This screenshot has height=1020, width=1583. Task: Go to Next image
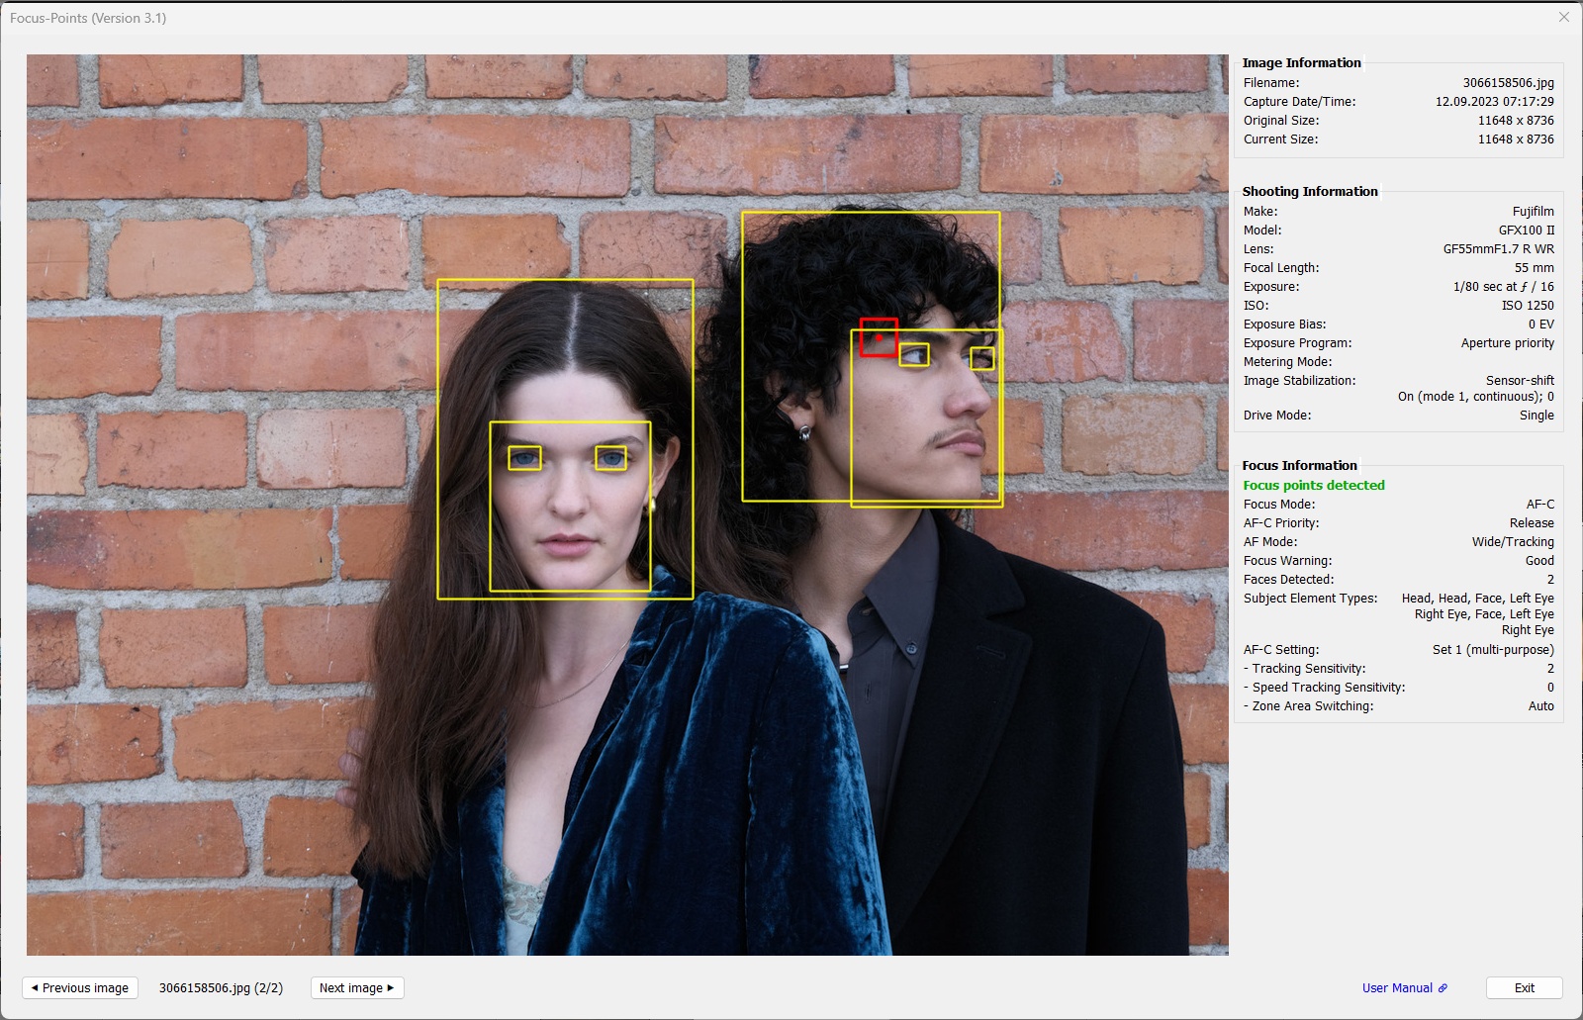coord(356,987)
